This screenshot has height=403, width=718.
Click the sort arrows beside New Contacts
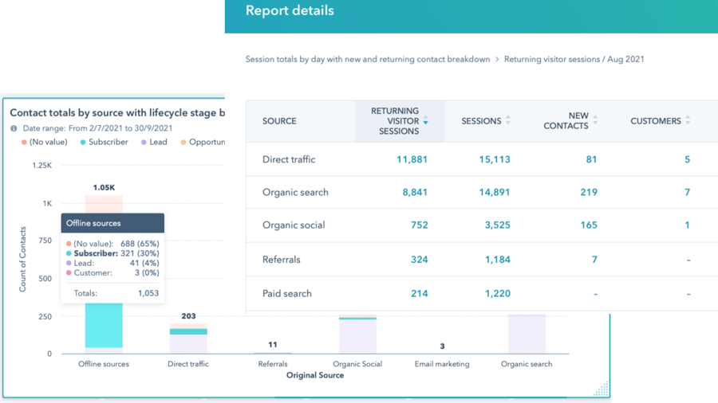(595, 121)
